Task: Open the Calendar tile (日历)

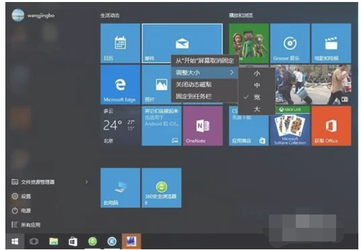Action: tap(120, 43)
